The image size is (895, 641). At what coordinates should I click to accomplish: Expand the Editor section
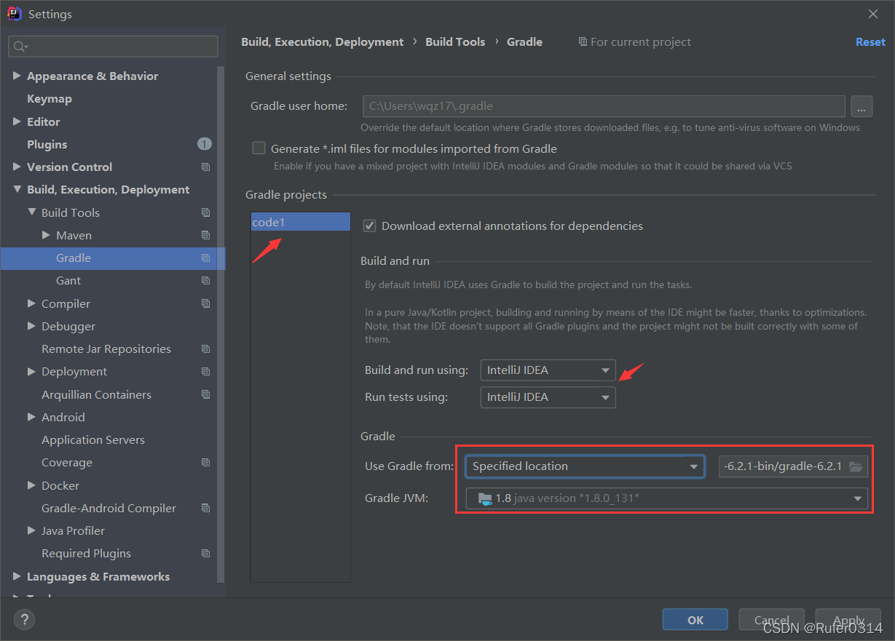coord(17,122)
